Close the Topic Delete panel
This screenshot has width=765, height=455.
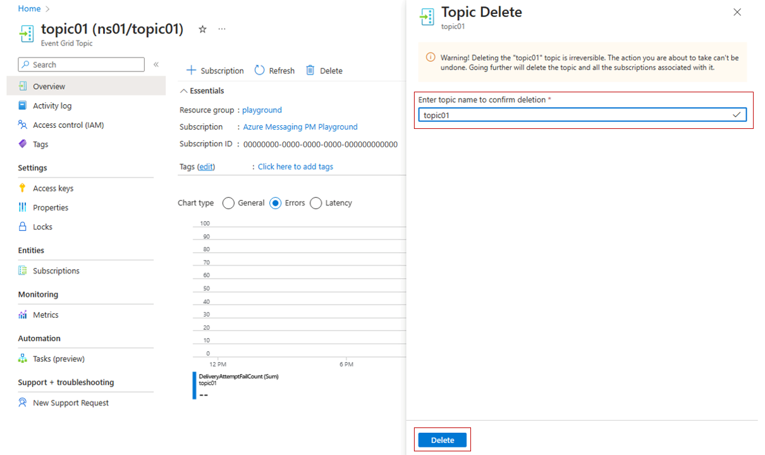(x=737, y=12)
